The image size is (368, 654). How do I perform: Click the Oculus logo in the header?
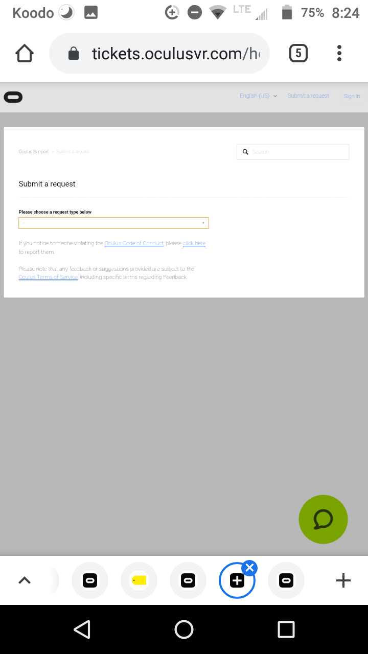pos(13,97)
